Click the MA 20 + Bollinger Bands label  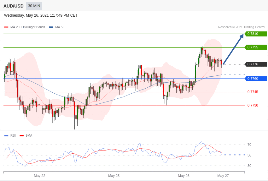(x=28, y=27)
